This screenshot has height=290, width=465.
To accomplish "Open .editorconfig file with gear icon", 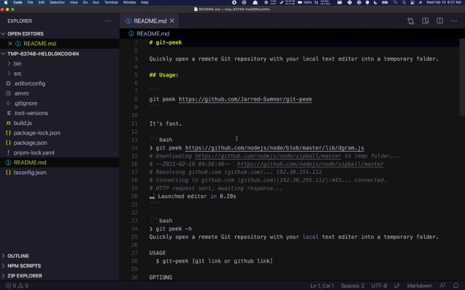I will pyautogui.click(x=59, y=84).
